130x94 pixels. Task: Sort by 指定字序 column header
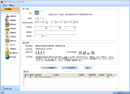[94, 75]
